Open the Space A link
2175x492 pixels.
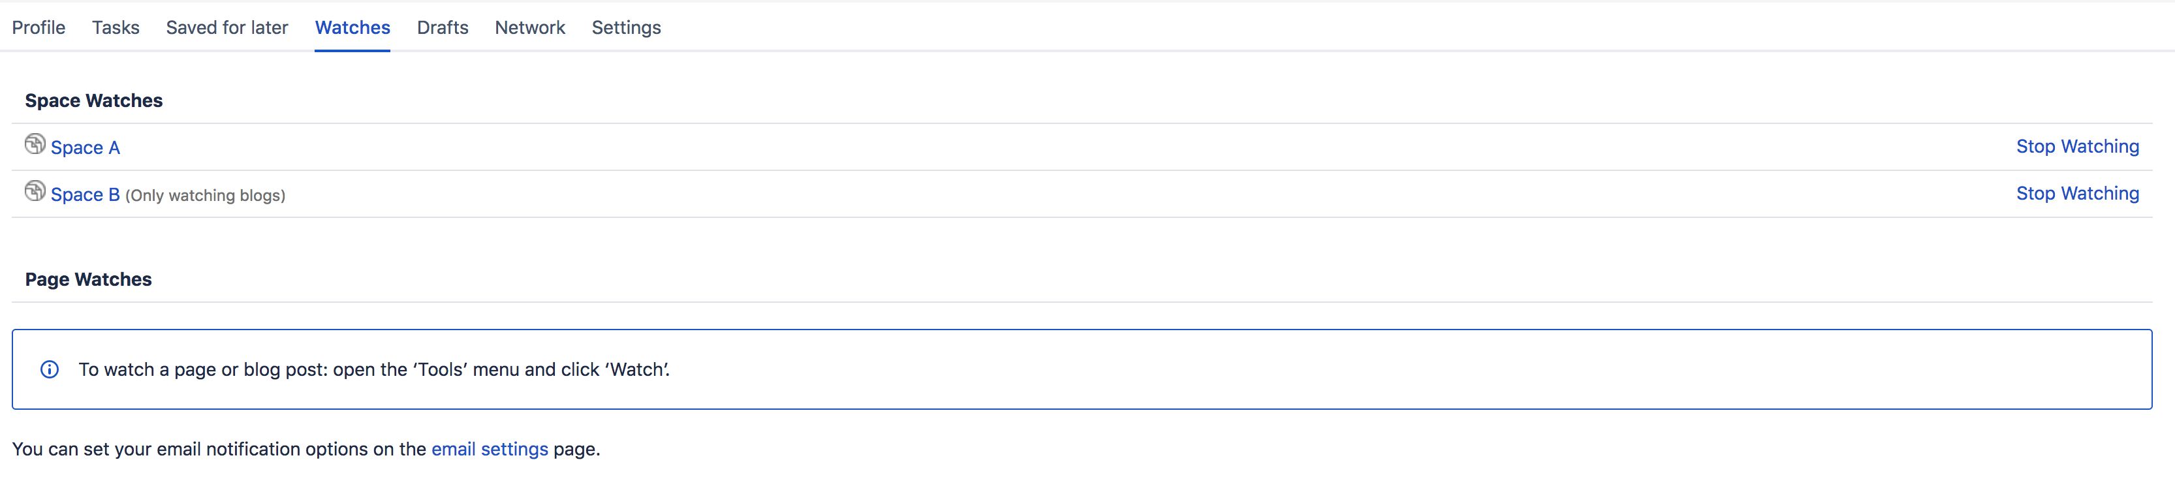point(86,147)
